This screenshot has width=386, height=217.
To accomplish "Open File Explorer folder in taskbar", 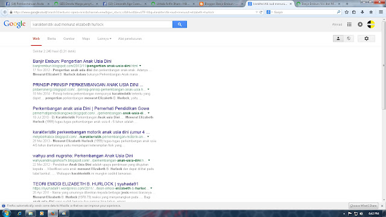I will (31, 213).
